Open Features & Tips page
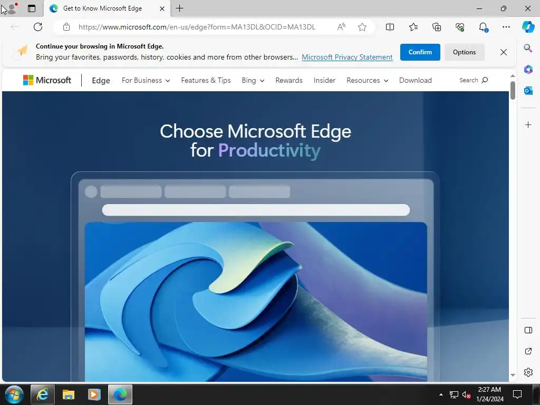Image resolution: width=540 pixels, height=405 pixels. [206, 80]
